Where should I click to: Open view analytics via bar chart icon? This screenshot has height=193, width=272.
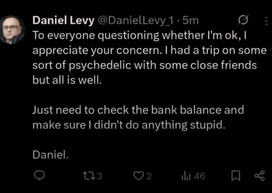(186, 176)
